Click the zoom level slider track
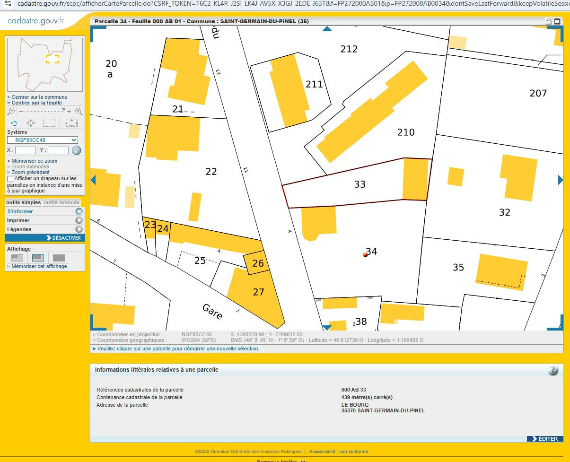The height and width of the screenshot is (462, 570). click(x=43, y=112)
